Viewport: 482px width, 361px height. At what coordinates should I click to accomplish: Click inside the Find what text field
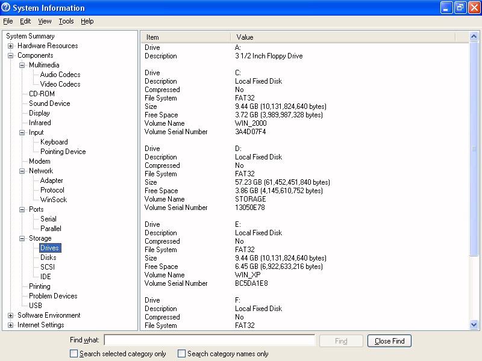[x=209, y=341]
